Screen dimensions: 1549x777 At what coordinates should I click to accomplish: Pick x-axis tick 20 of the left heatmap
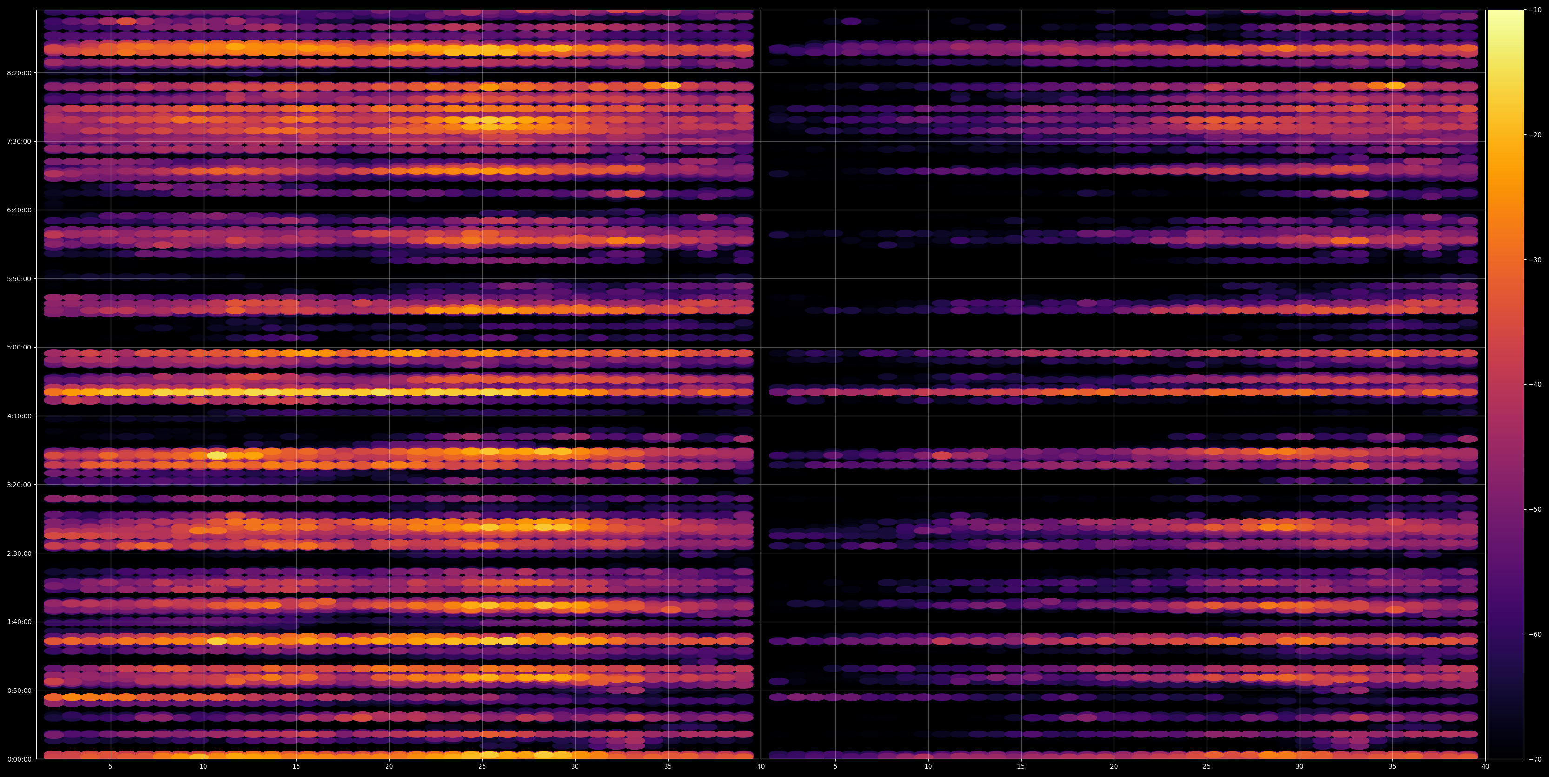click(x=389, y=766)
